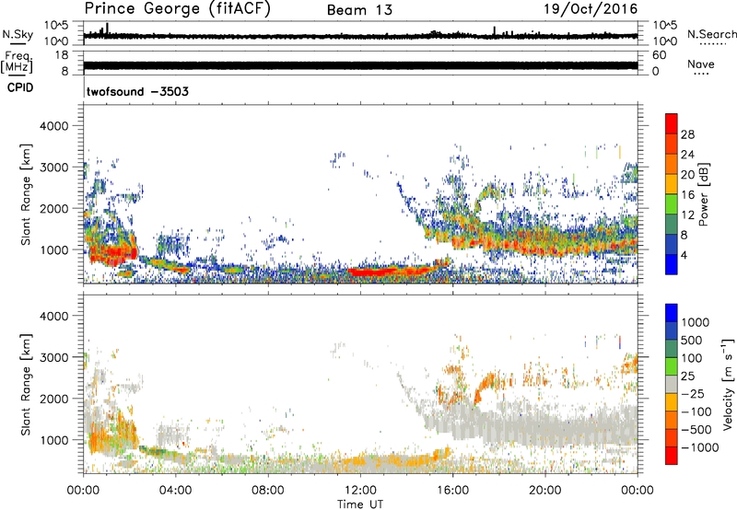This screenshot has width=737, height=510.
Task: Click the 24 label on power colorbar
Action: click(x=687, y=155)
